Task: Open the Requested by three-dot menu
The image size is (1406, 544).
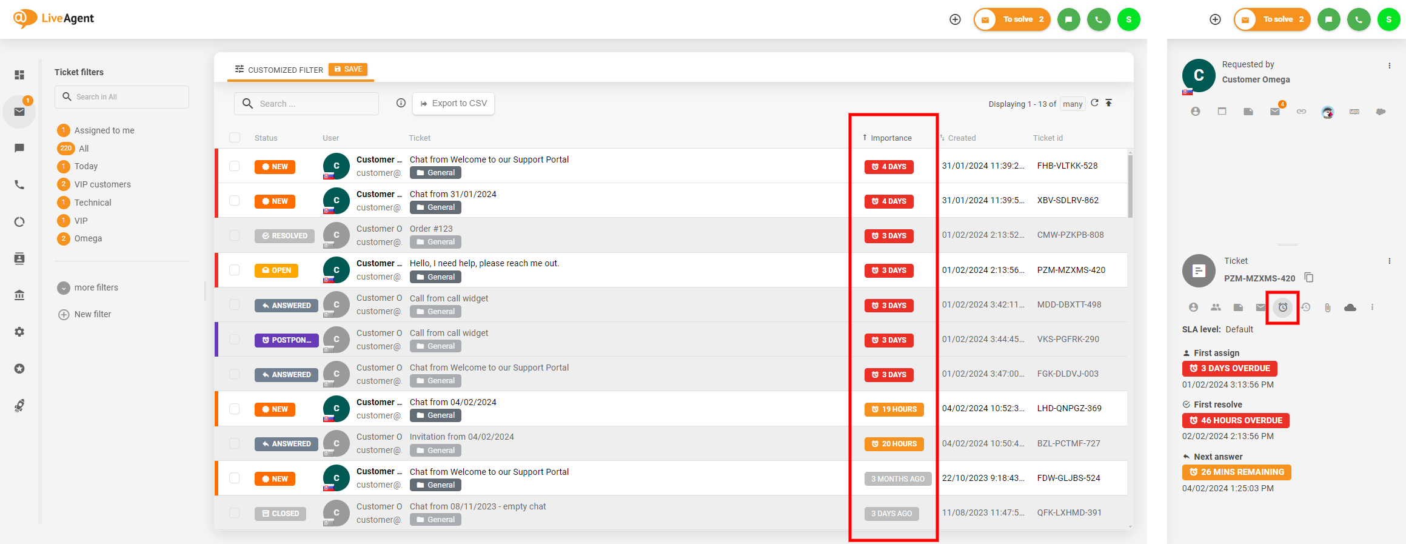Action: pyautogui.click(x=1389, y=65)
